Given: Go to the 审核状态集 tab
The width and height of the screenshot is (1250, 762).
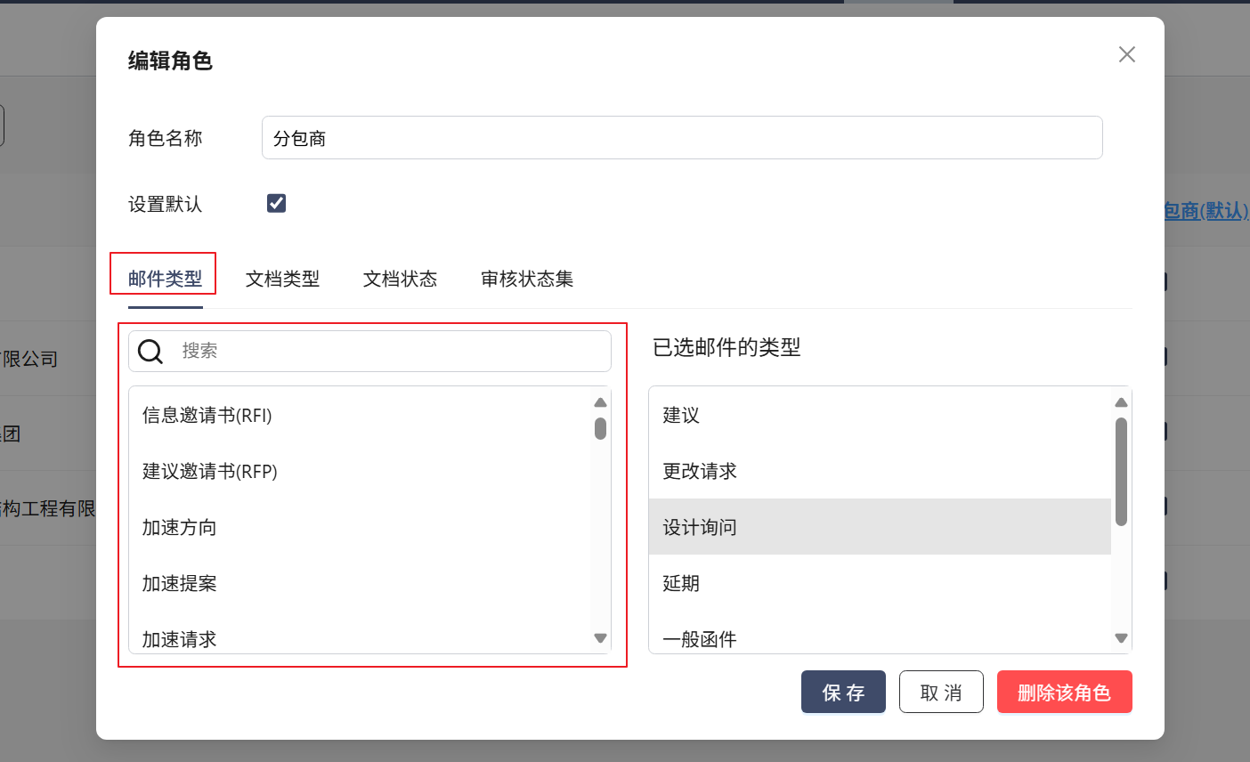Looking at the screenshot, I should (526, 279).
